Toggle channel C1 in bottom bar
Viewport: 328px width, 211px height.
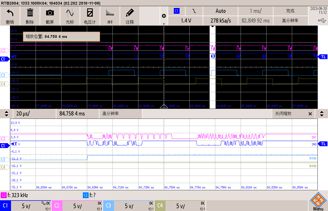26,206
